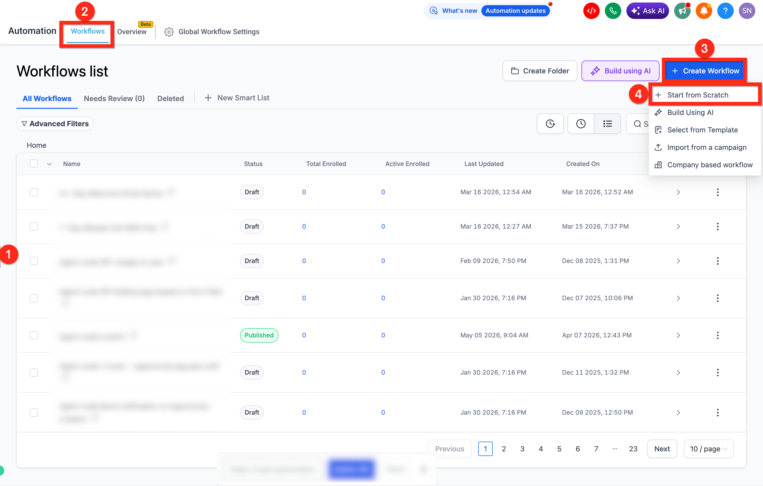Jump to page 23 in pagination

[633, 449]
